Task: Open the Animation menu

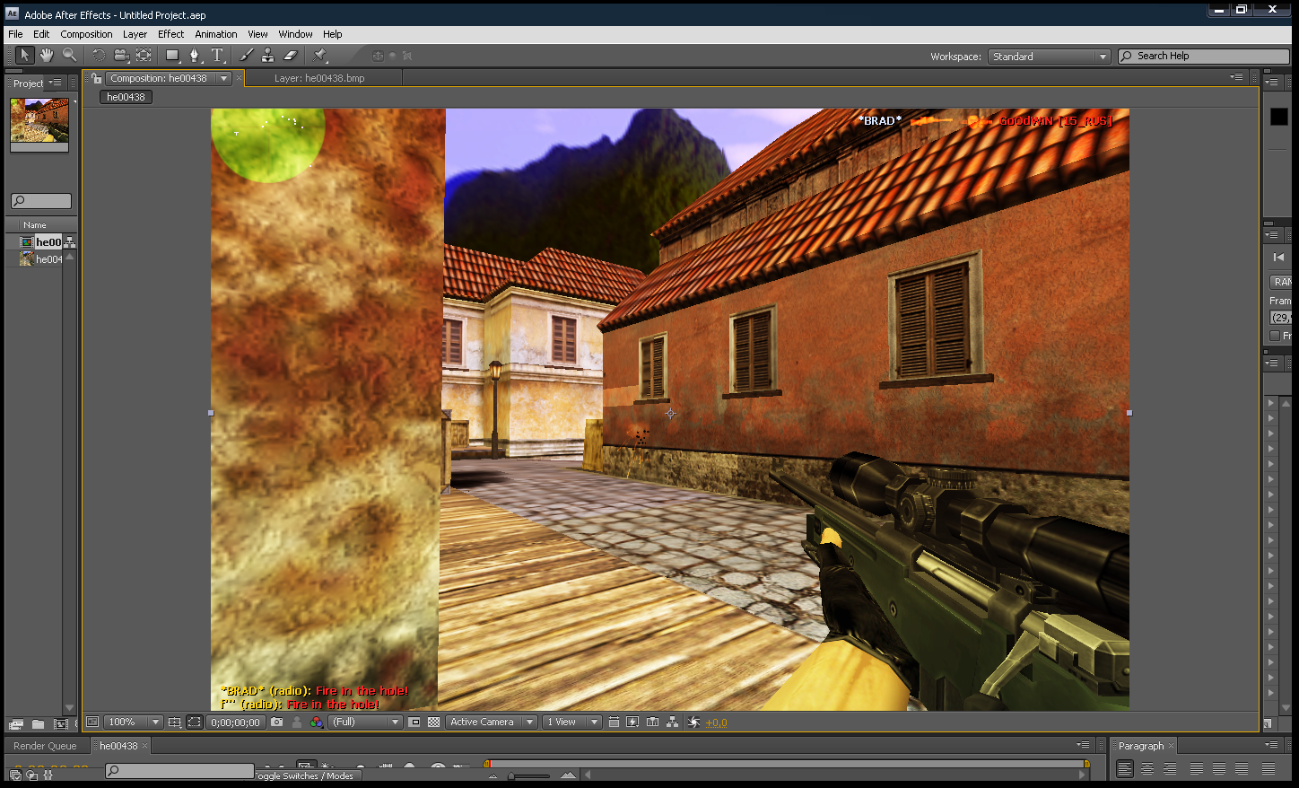Action: tap(216, 34)
